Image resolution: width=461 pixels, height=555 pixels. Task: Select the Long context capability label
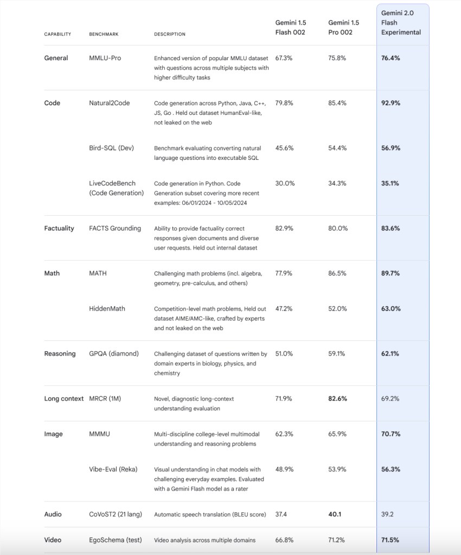tap(64, 398)
